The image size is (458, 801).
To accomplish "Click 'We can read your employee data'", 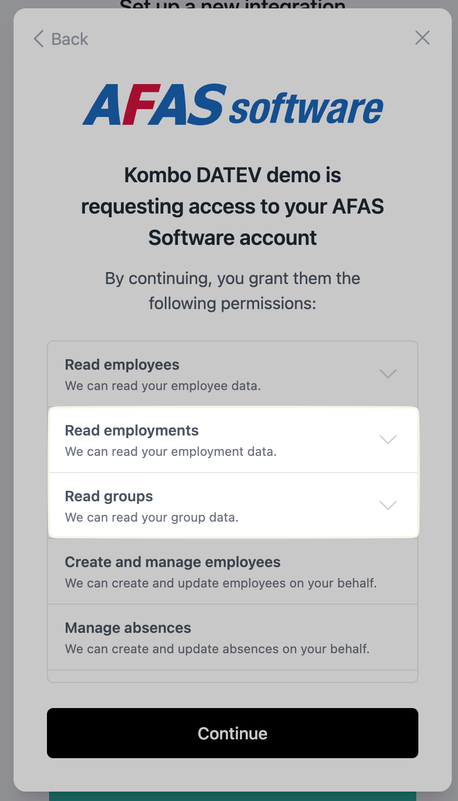I will coord(163,386).
